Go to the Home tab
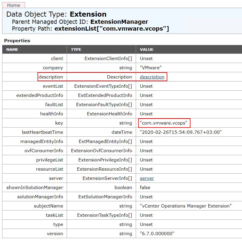Viewport: 242px width, 242px height. 14,5
